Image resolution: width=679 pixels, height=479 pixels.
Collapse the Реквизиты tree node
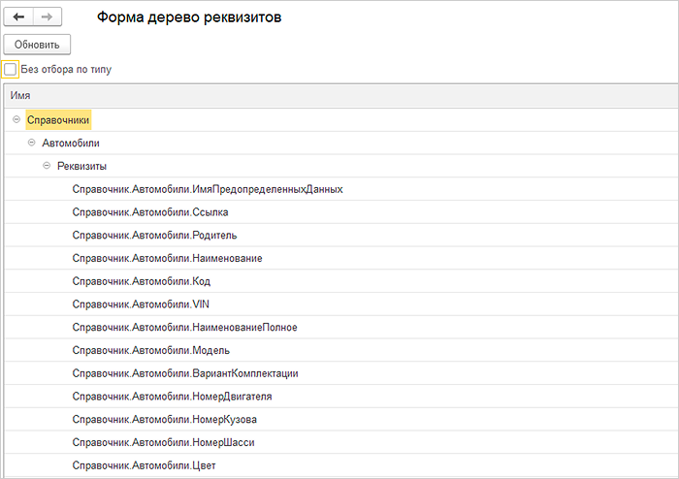coord(47,166)
